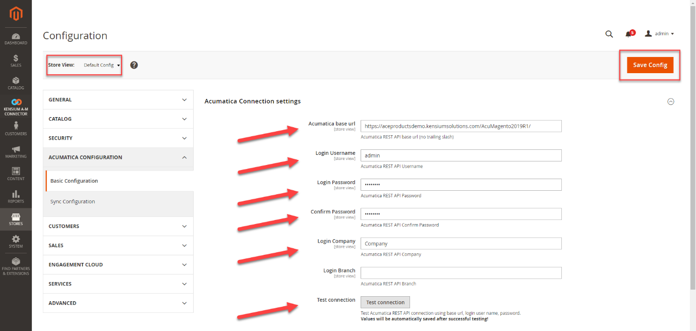This screenshot has height=331, width=696.
Task: Select the Sync Configuration tab
Action: 119,202
